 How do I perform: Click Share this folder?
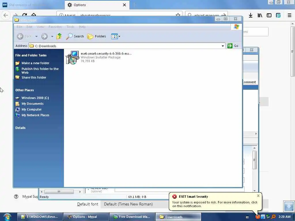coord(34,77)
